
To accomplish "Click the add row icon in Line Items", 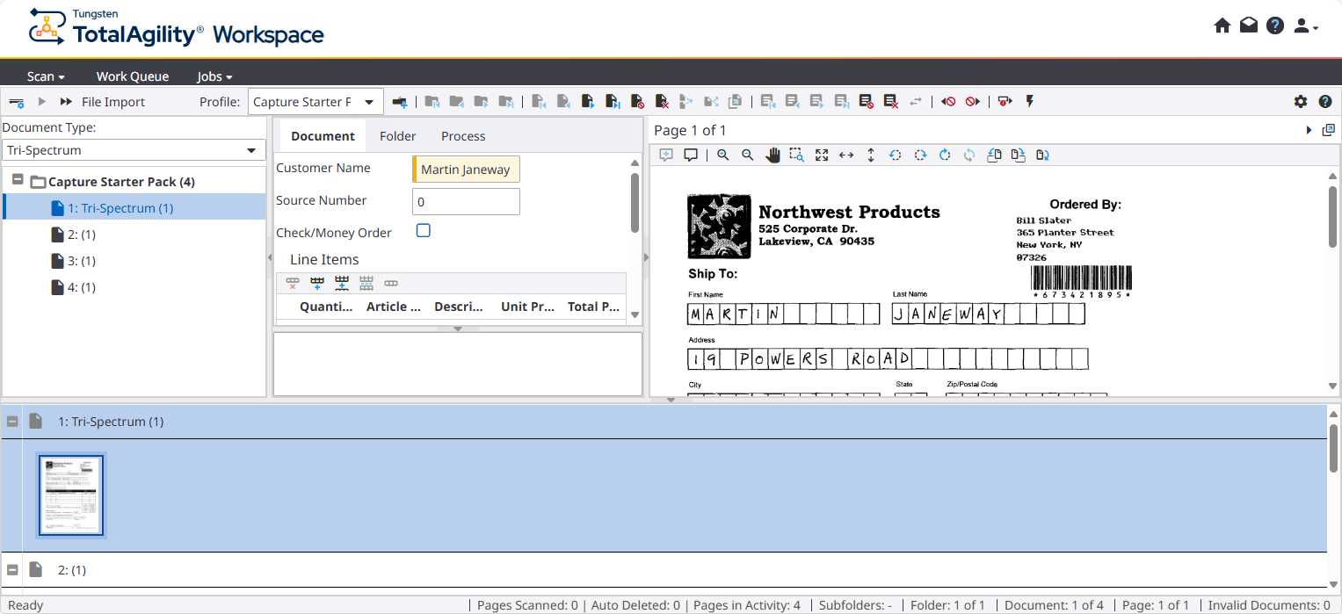I will [x=317, y=283].
